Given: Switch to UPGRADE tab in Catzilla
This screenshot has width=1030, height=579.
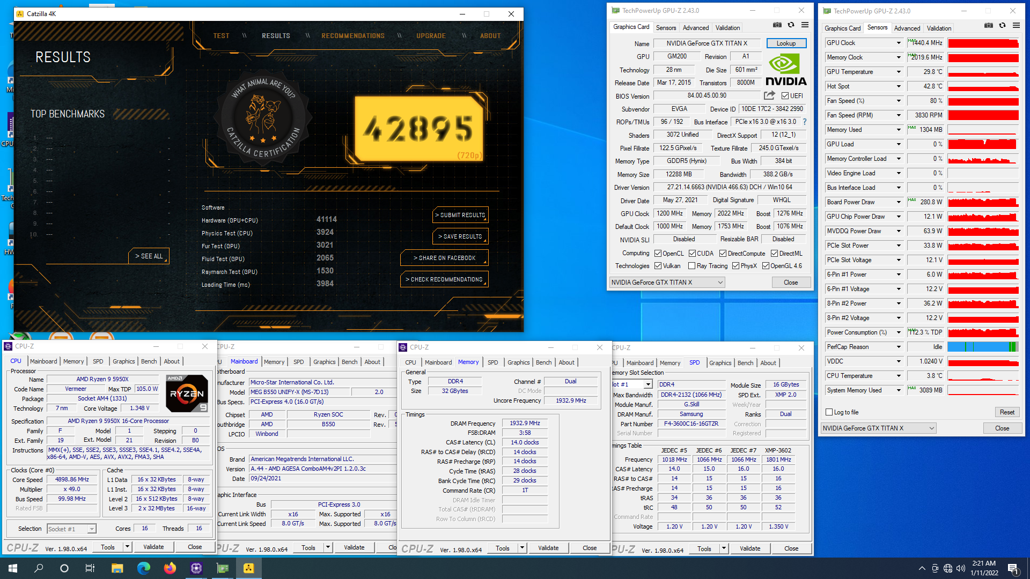Looking at the screenshot, I should (431, 36).
